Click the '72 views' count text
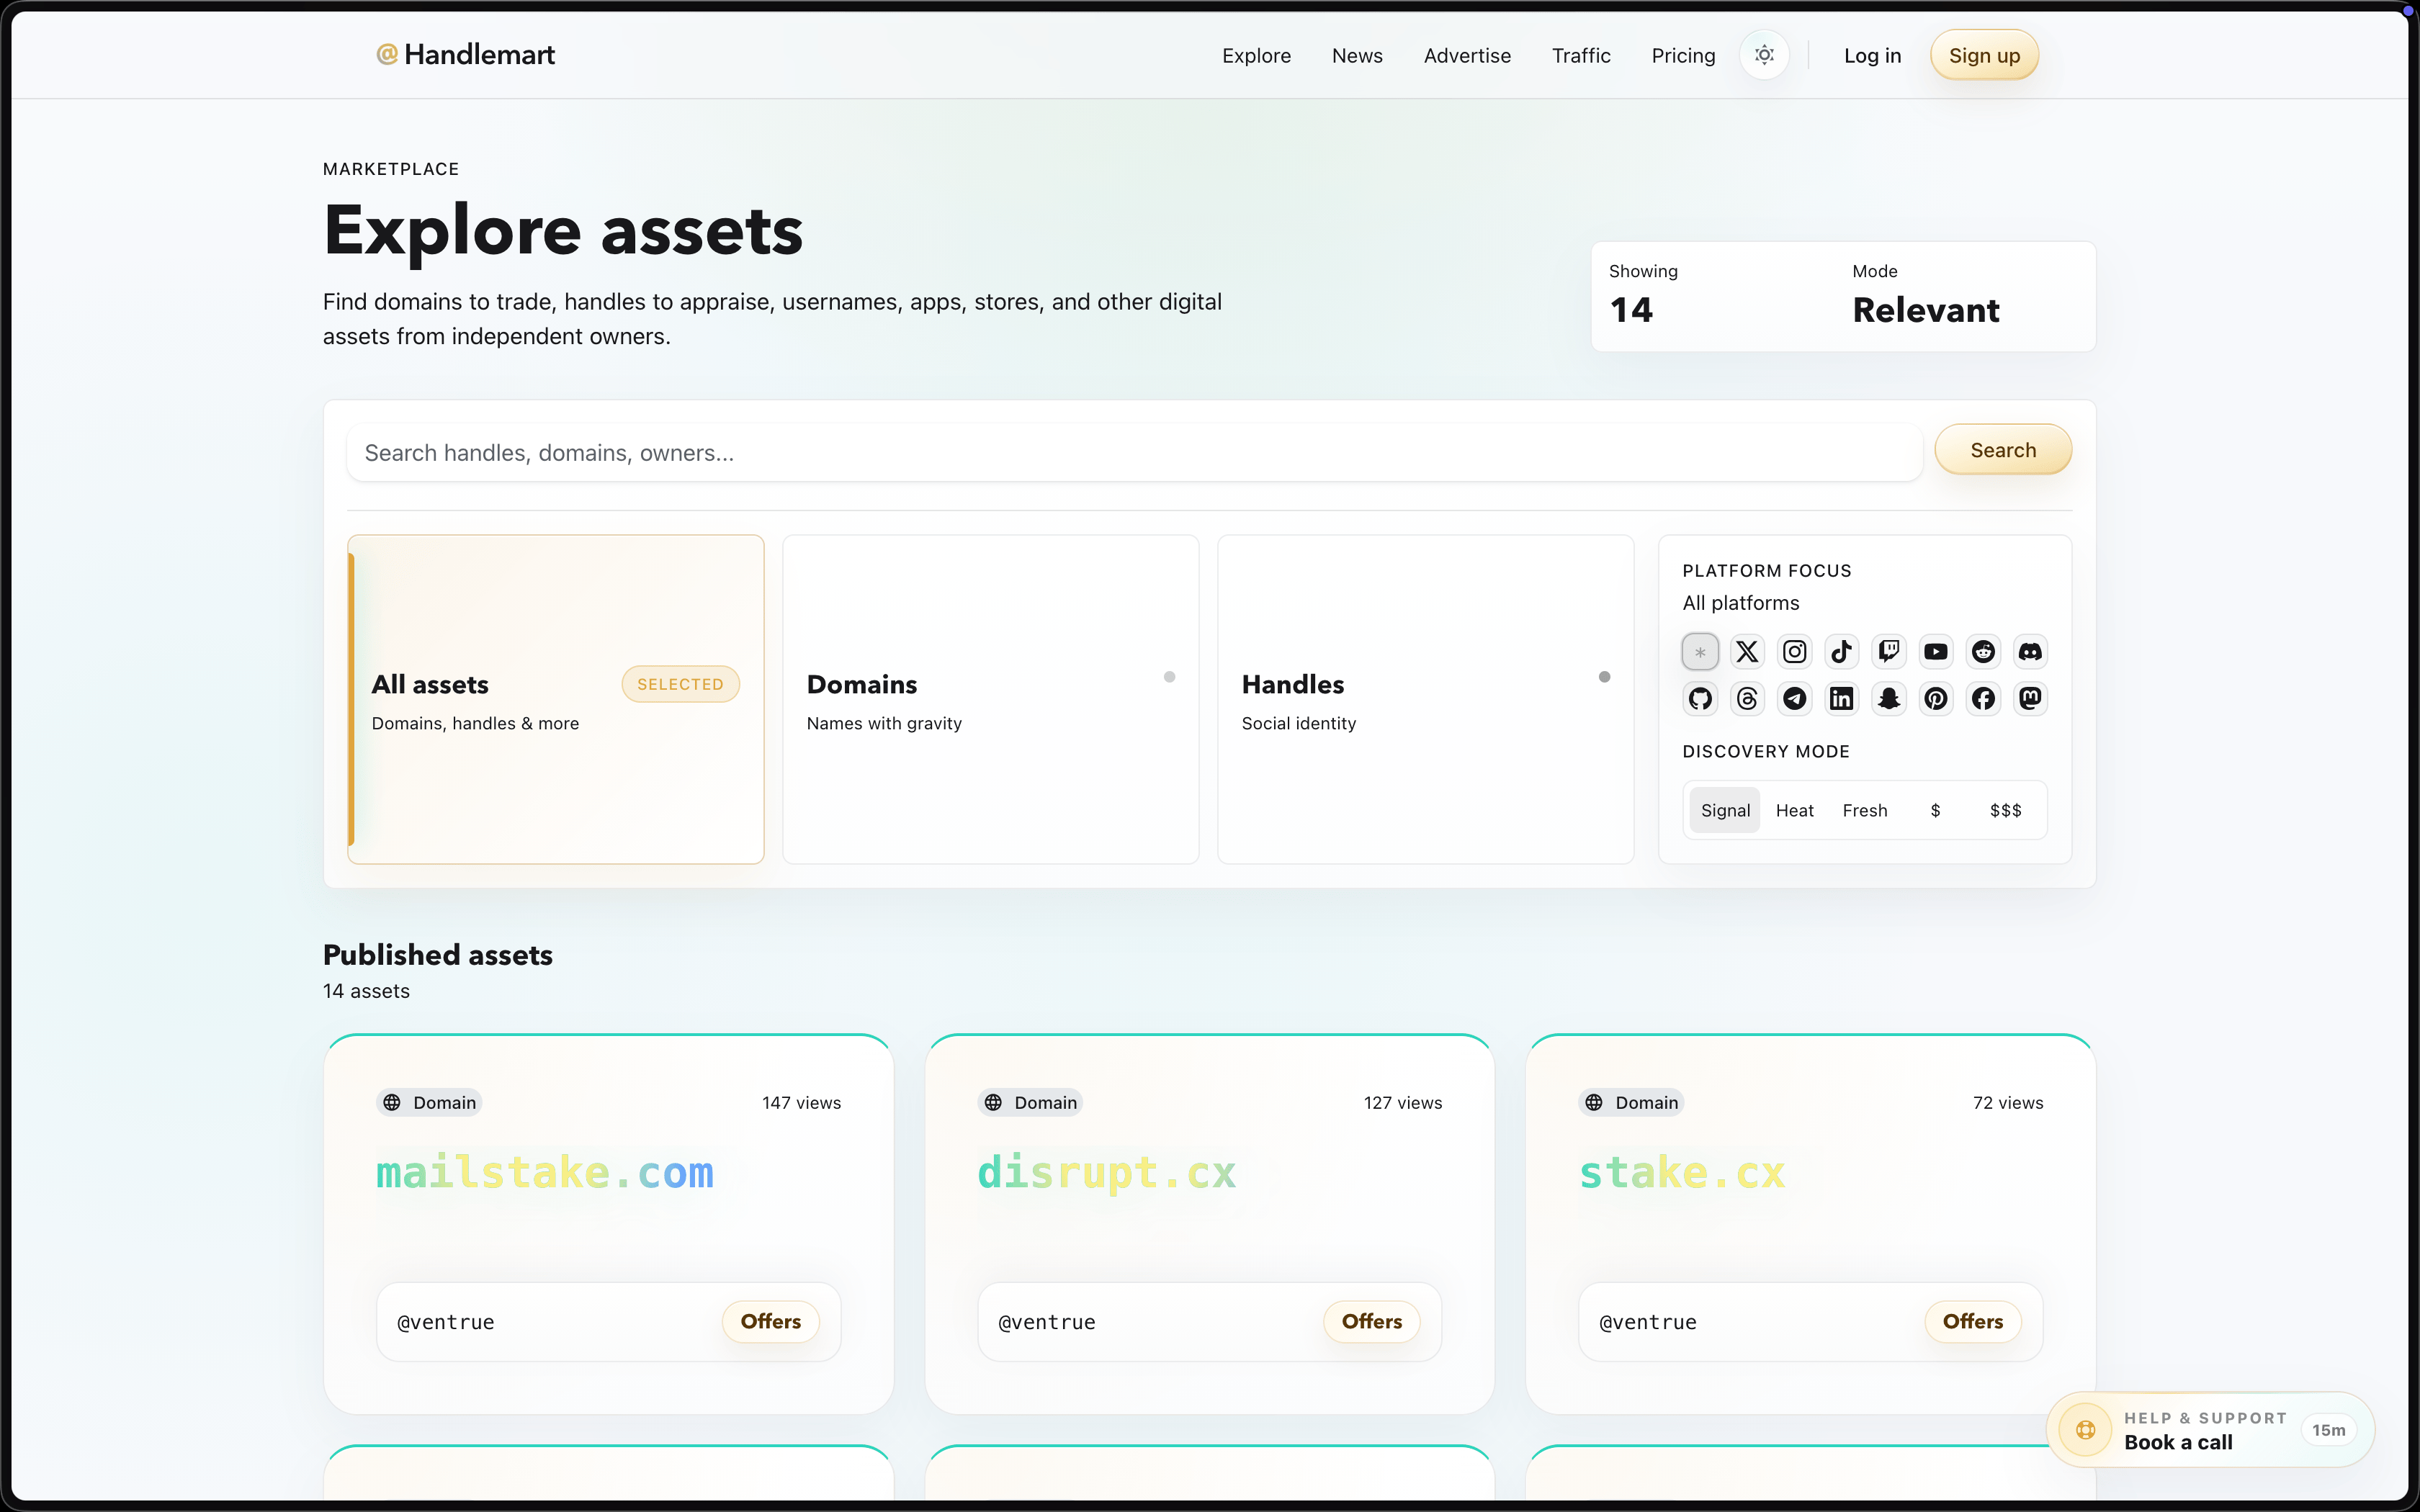 (2008, 1103)
